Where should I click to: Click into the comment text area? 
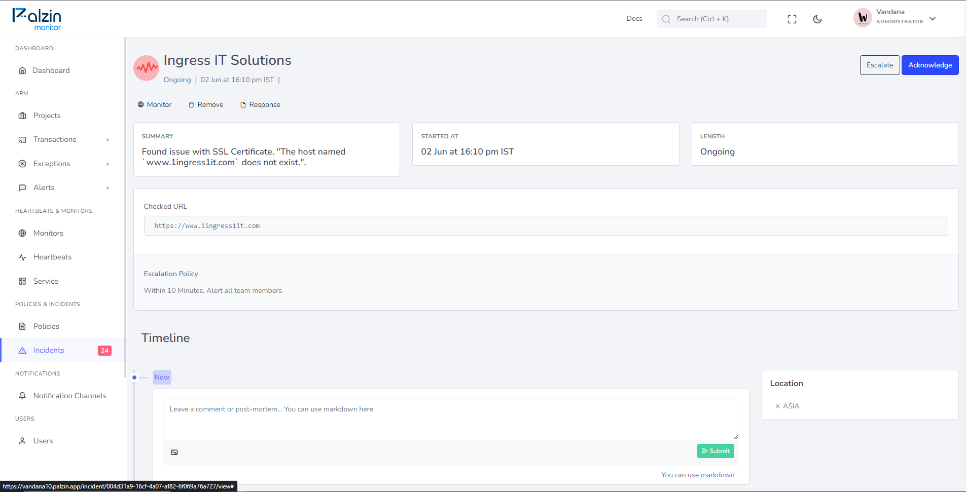pos(451,420)
